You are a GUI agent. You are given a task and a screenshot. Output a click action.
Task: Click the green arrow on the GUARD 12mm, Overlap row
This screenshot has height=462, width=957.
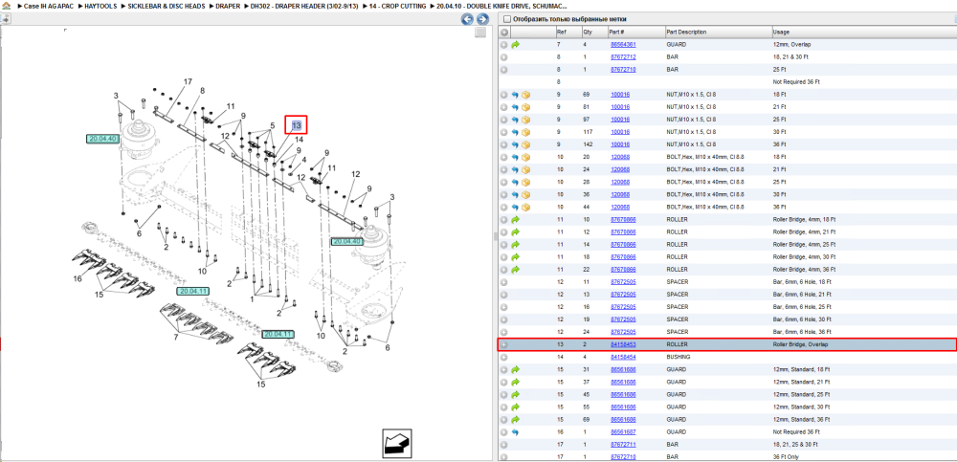[x=515, y=45]
